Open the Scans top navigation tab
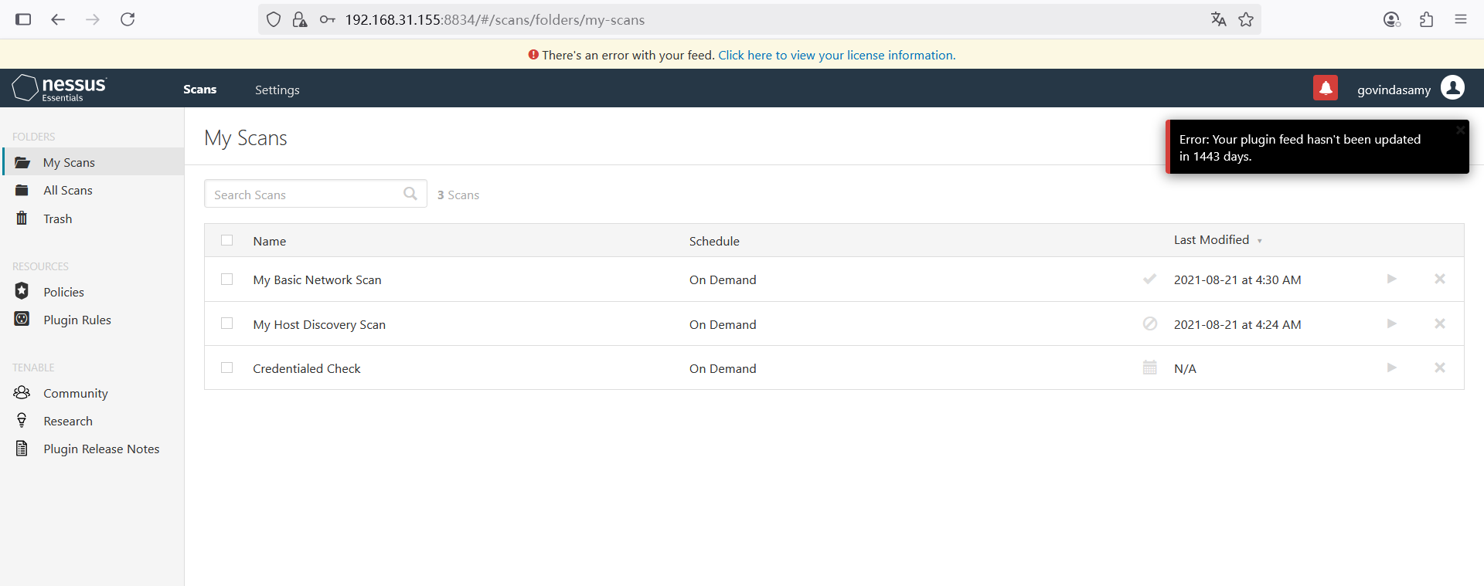This screenshot has width=1484, height=586. [199, 90]
